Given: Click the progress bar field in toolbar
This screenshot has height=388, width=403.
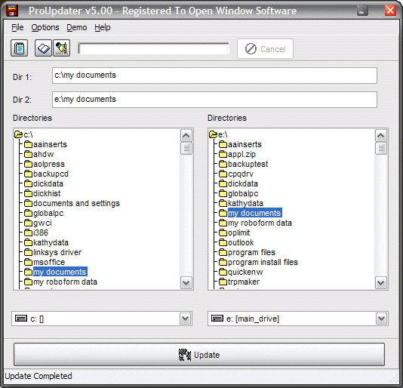Looking at the screenshot, I should coord(153,48).
